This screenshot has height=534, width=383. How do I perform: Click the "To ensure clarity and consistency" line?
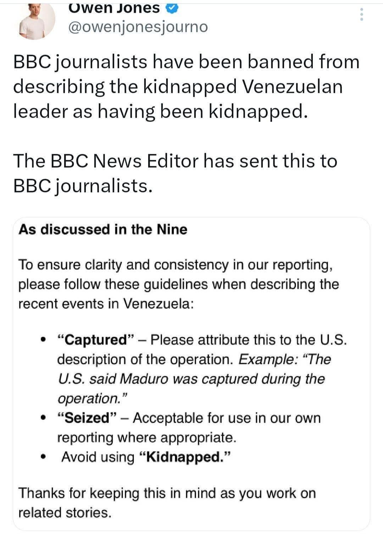click(176, 265)
